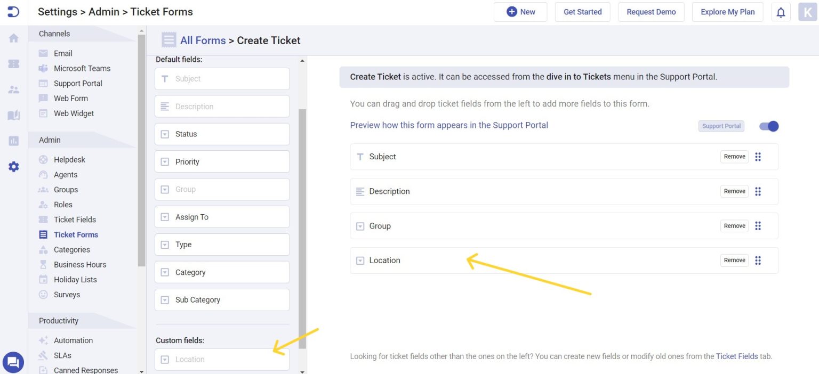This screenshot has width=819, height=374.
Task: Open the All Forms breadcrumb link
Action: tap(203, 40)
